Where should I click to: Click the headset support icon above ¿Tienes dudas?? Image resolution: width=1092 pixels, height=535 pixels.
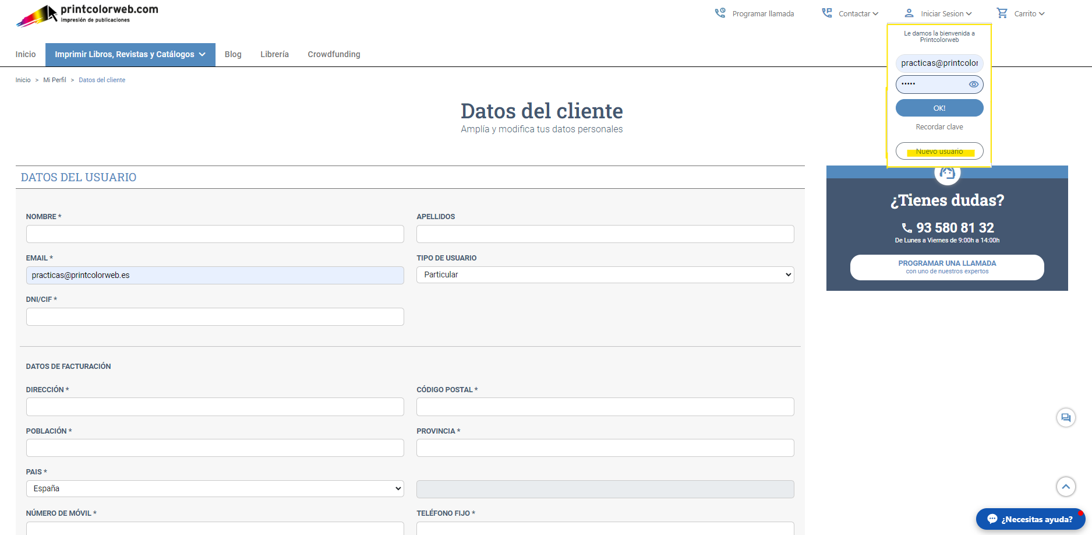[x=948, y=173]
